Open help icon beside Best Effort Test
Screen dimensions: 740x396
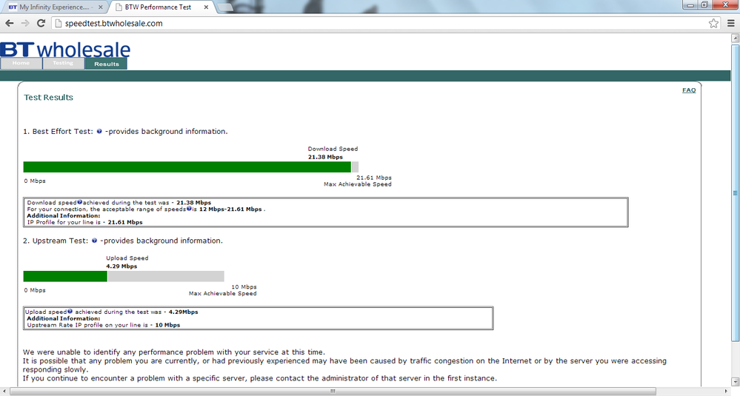99,132
